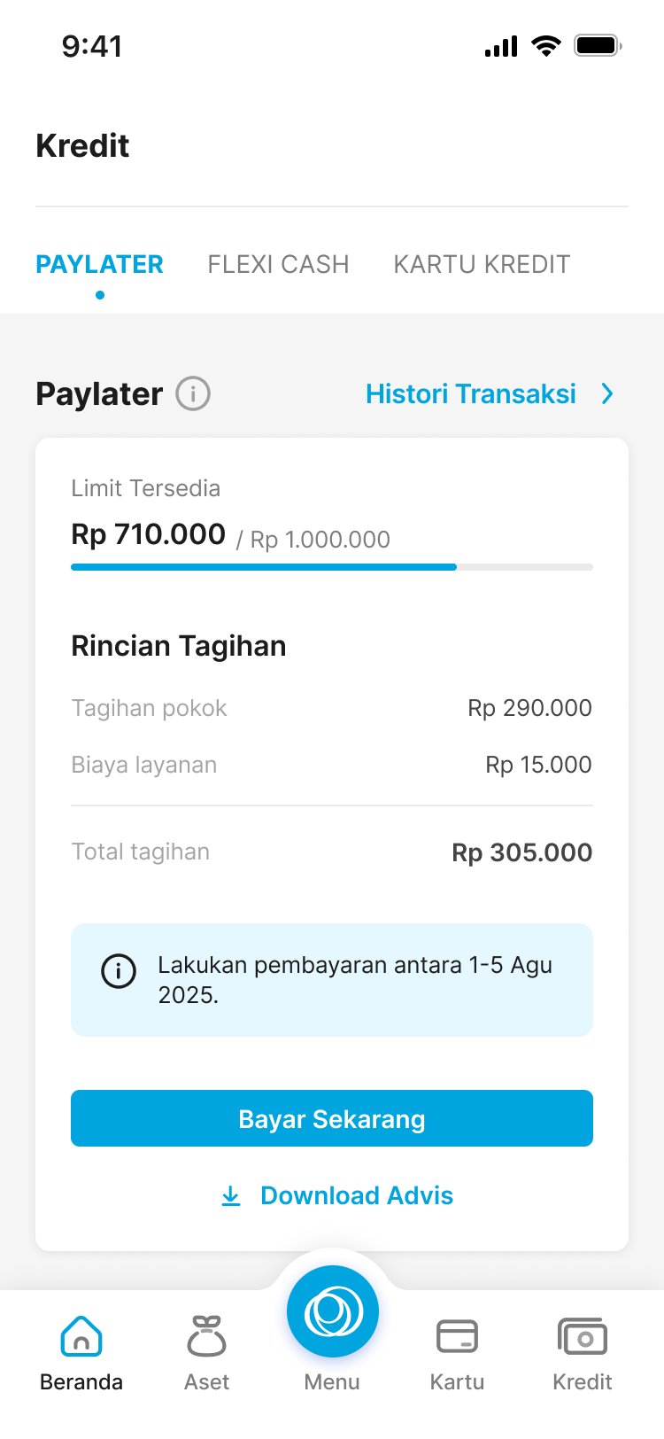Tap the Limit Tersedia progress bar
The height and width of the screenshot is (1439, 664).
point(332,567)
